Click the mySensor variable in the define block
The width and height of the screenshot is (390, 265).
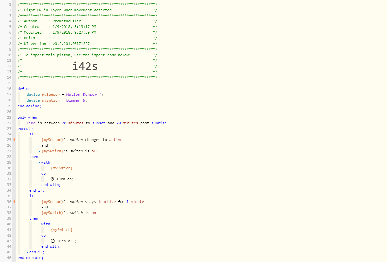[x=51, y=95]
